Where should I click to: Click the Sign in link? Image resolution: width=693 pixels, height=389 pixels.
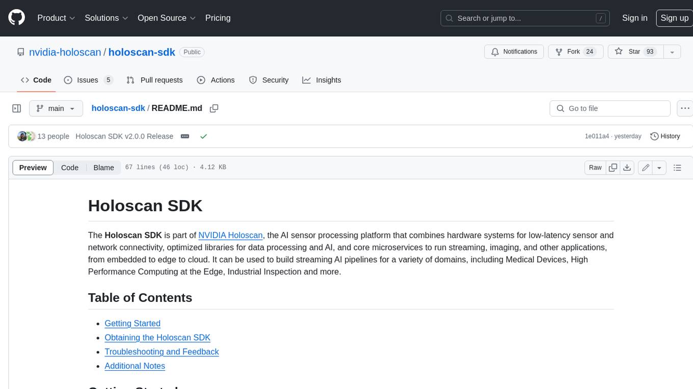point(634,18)
